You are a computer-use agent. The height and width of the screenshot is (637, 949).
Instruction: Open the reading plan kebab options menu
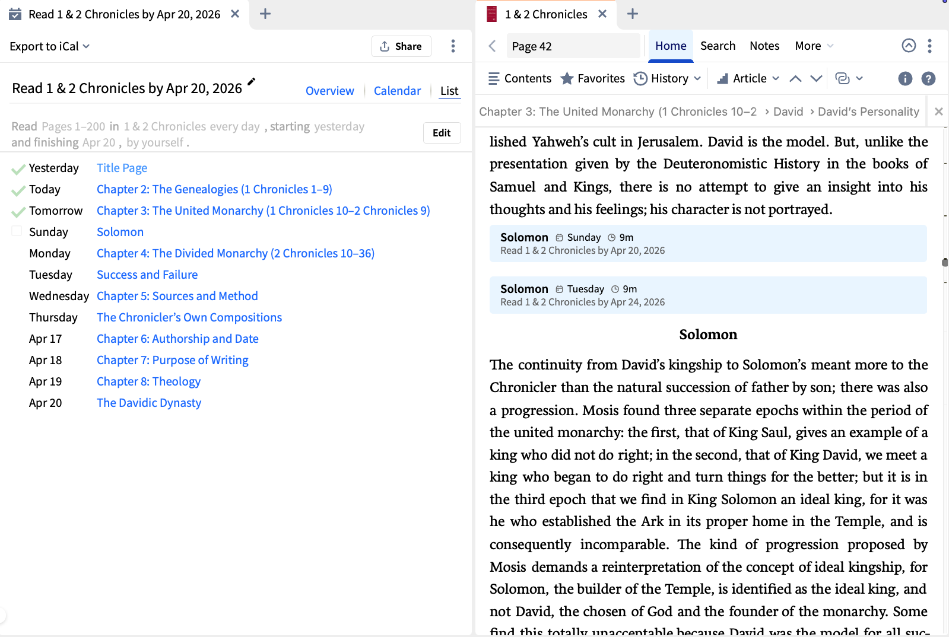point(453,46)
